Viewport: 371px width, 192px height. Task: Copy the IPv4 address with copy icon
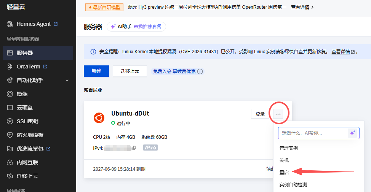(x=134, y=148)
